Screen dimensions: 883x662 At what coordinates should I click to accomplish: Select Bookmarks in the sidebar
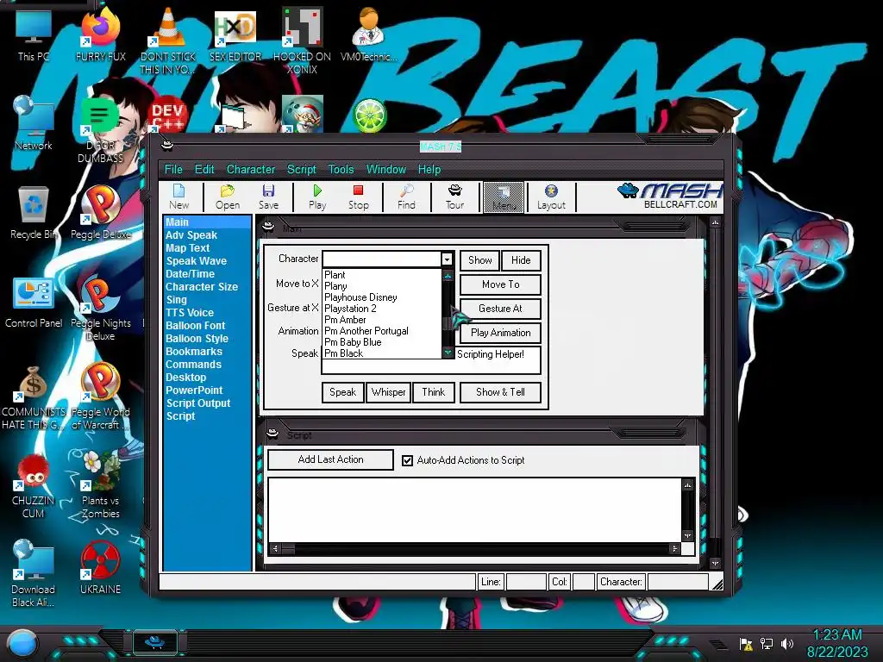(x=194, y=352)
